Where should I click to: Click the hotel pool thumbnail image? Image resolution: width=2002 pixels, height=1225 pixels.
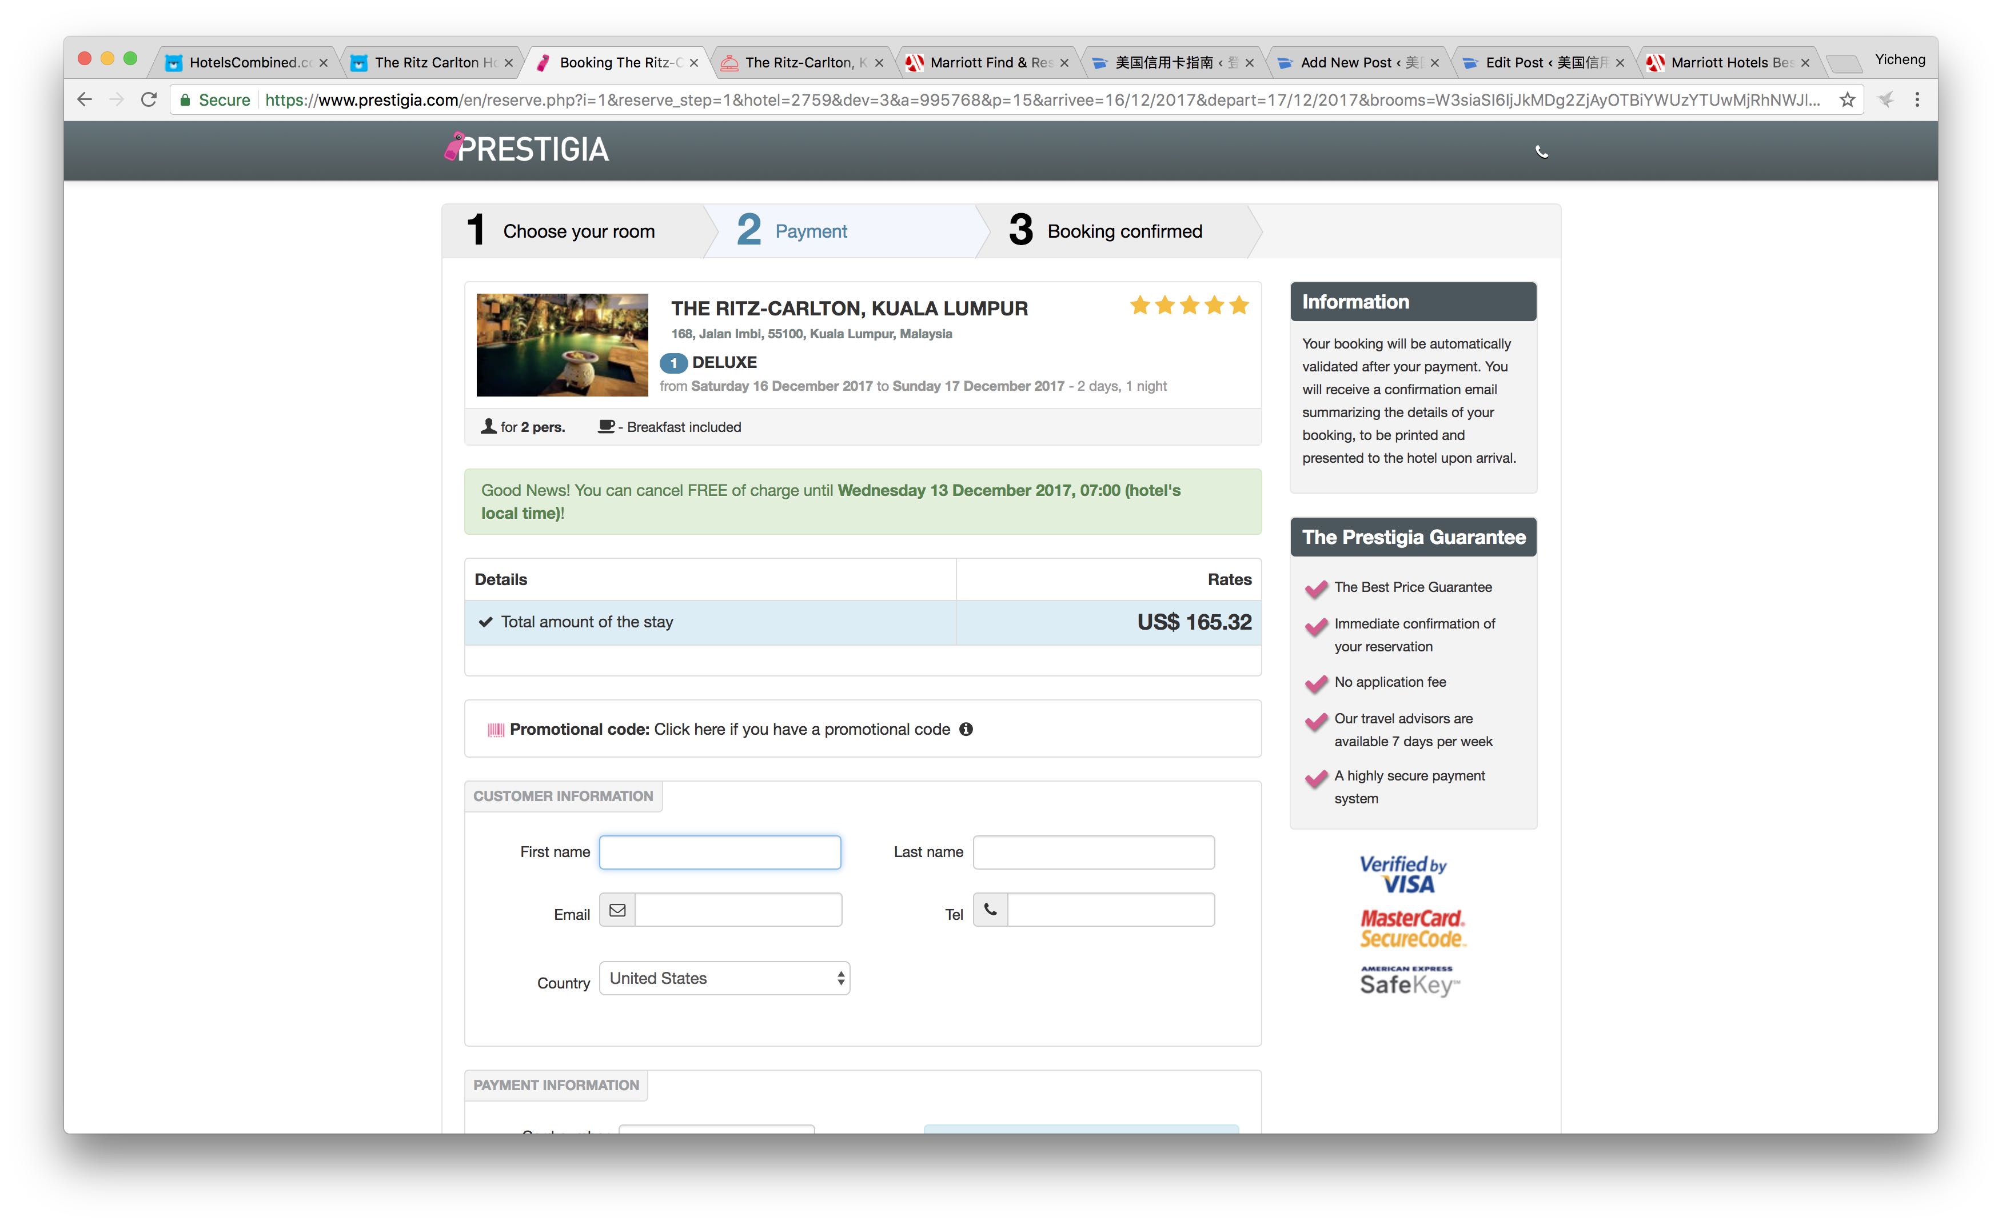(x=563, y=345)
